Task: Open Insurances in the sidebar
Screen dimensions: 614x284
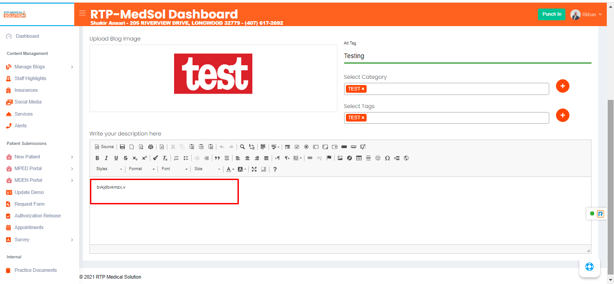Action: tap(26, 90)
